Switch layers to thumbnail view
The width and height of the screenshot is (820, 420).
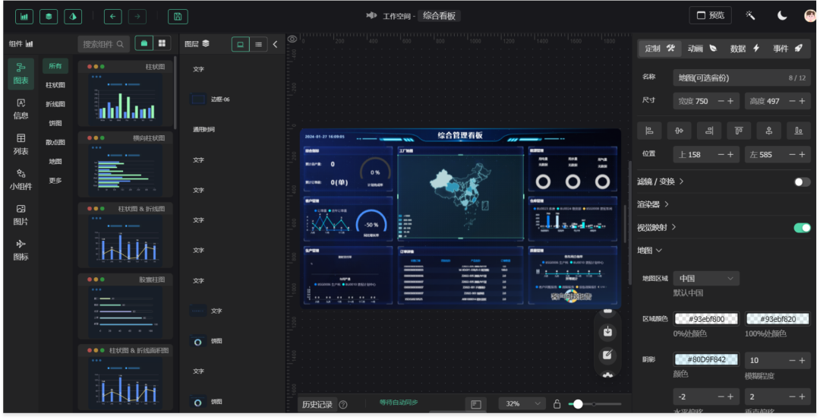241,45
